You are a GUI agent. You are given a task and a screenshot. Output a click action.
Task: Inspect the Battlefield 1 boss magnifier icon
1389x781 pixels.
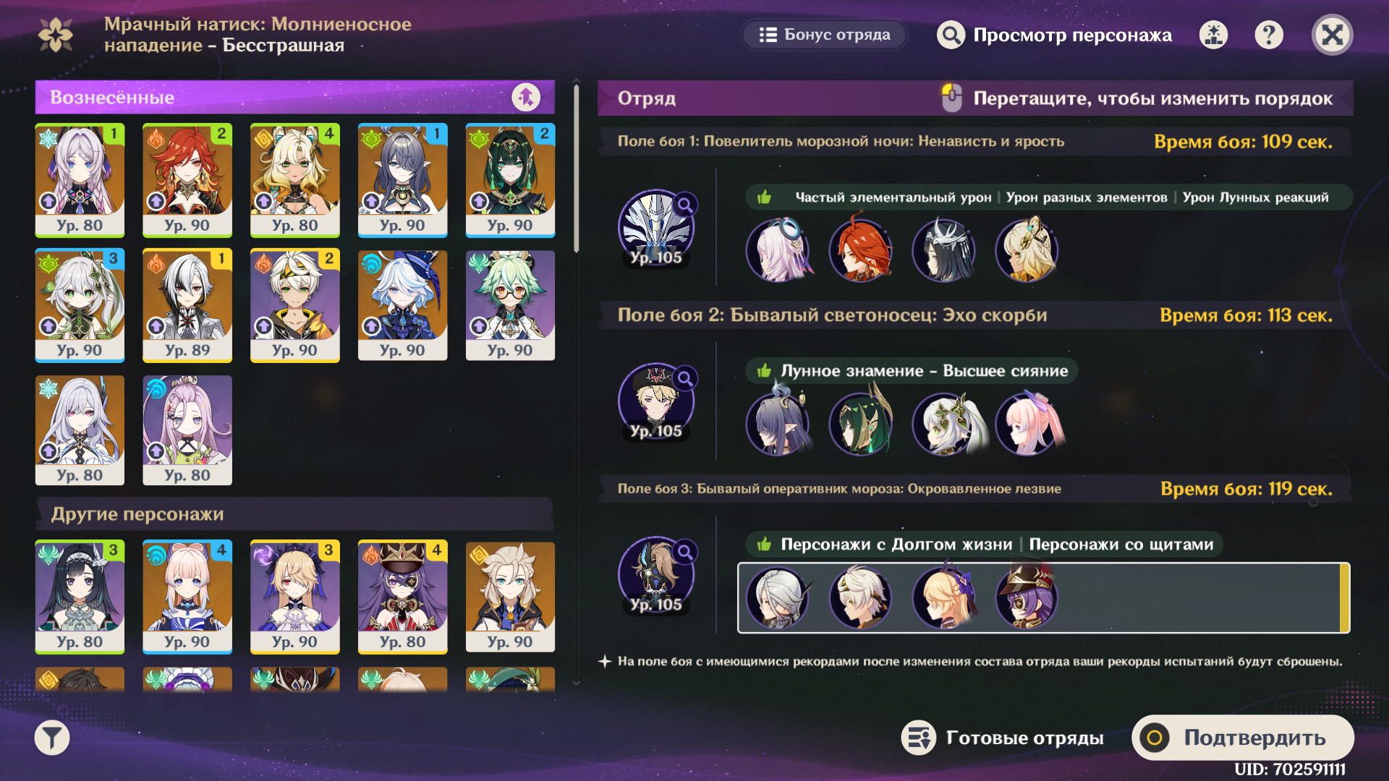(x=684, y=205)
